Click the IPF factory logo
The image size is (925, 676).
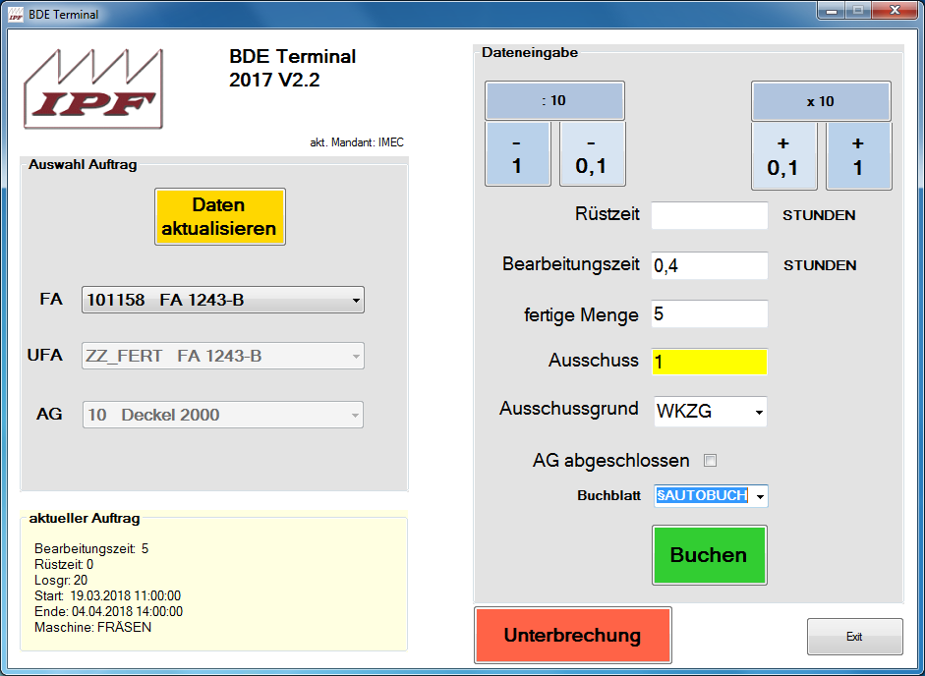click(93, 89)
